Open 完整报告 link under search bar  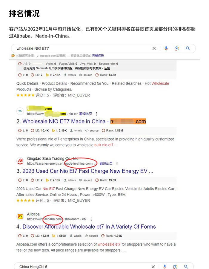pyautogui.click(x=98, y=56)
